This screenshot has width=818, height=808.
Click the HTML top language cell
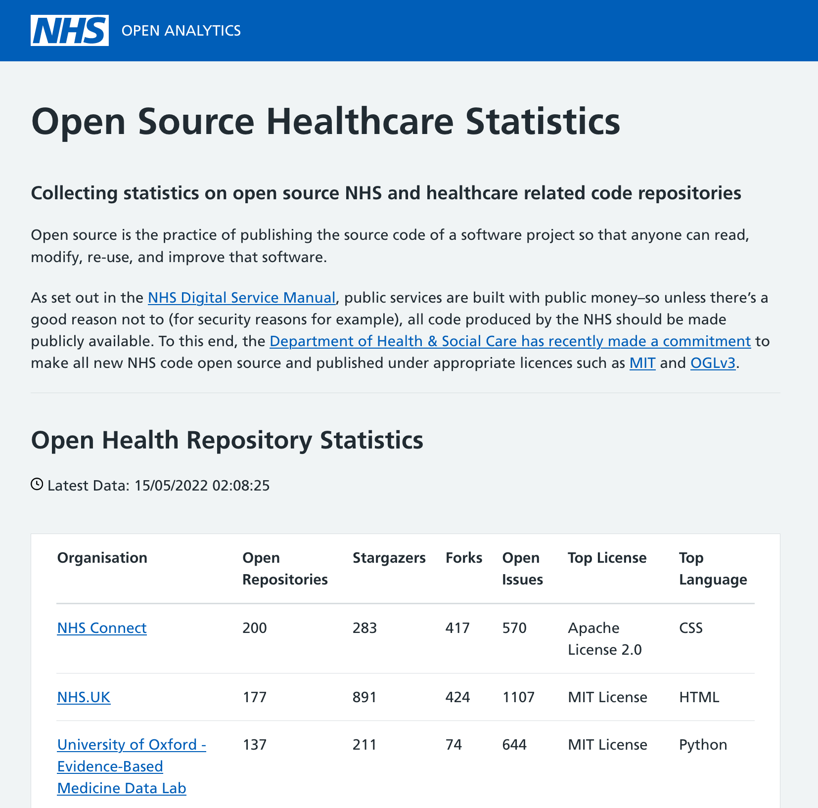click(699, 697)
